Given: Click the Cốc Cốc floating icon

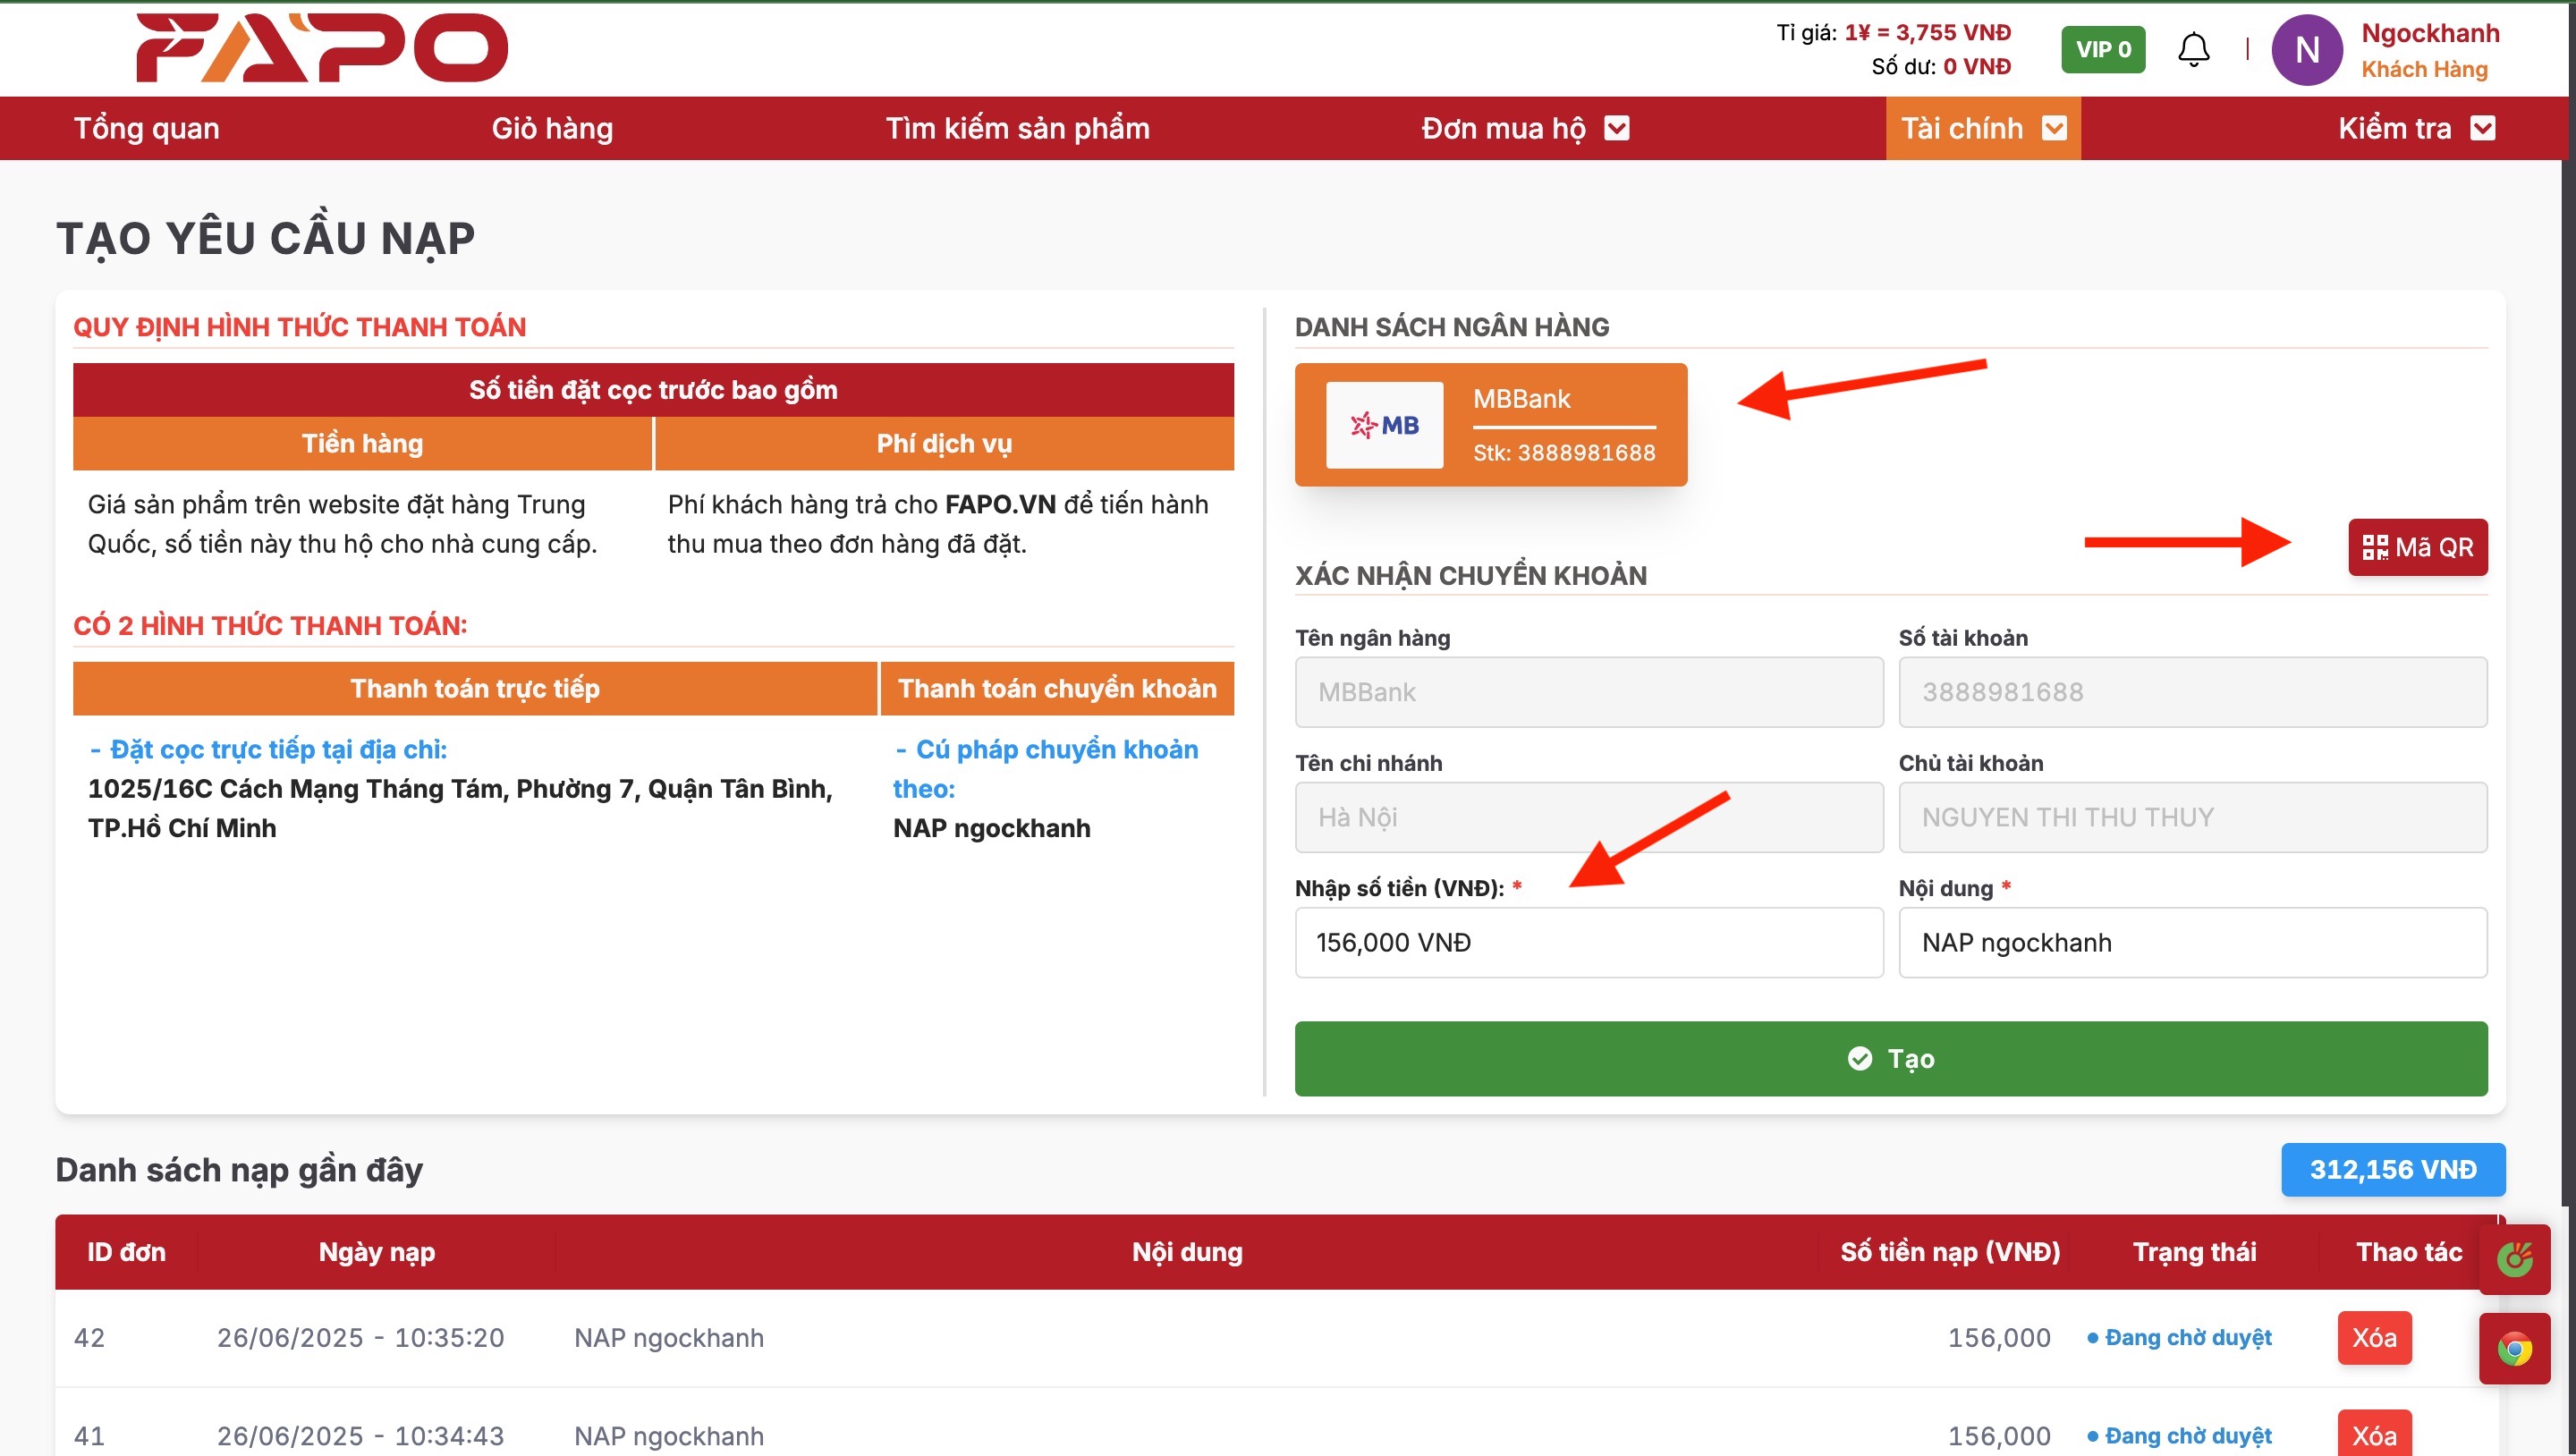Looking at the screenshot, I should [2513, 1259].
